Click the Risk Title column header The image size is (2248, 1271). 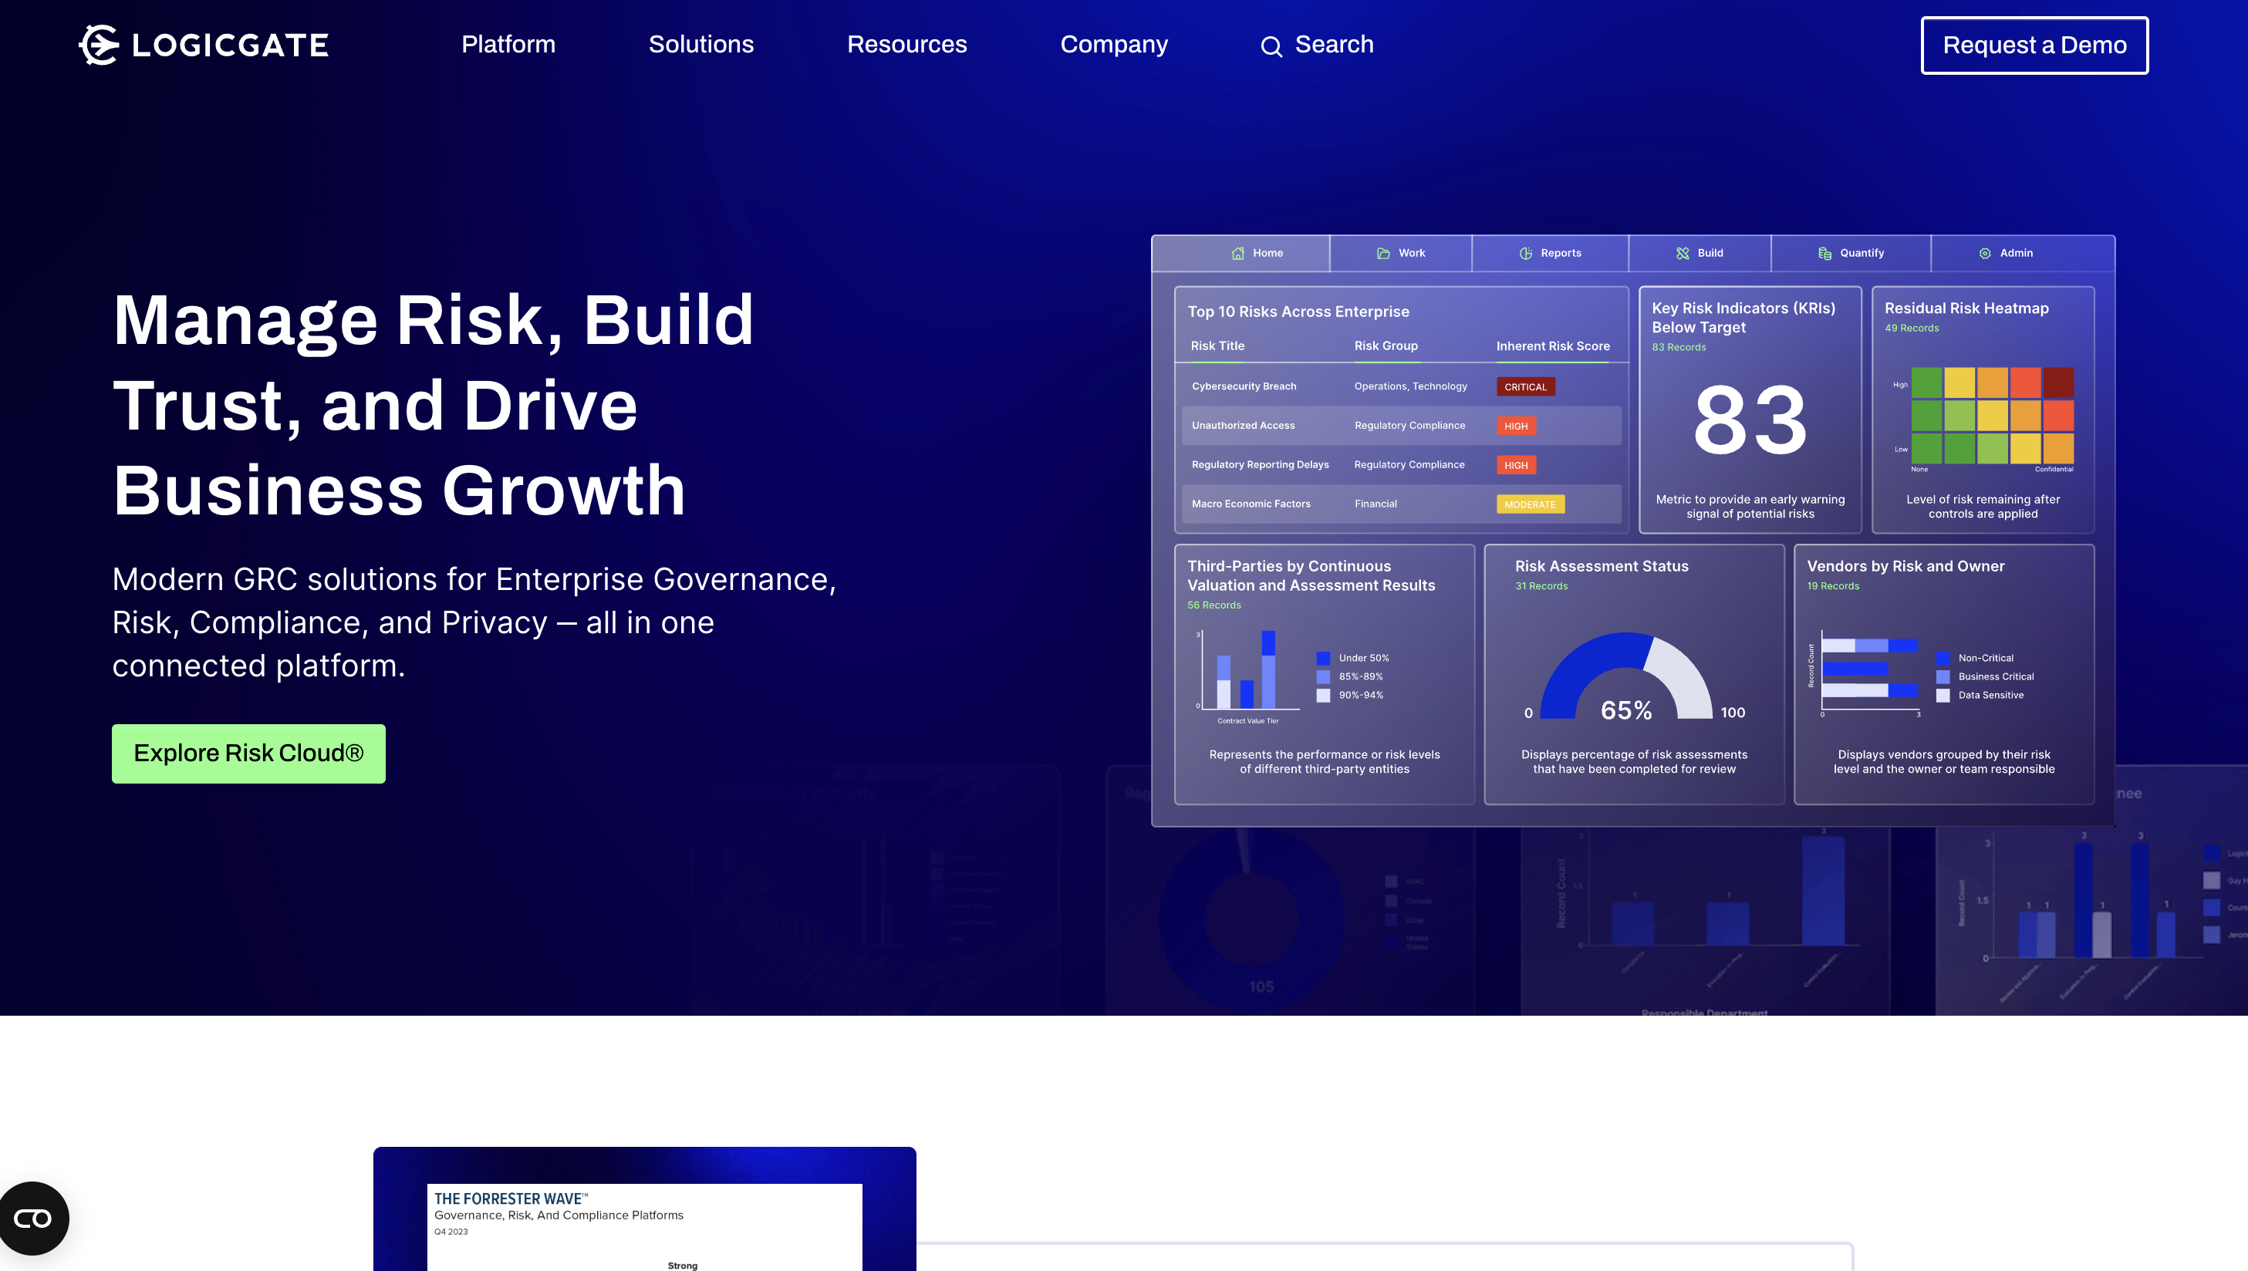(1217, 346)
